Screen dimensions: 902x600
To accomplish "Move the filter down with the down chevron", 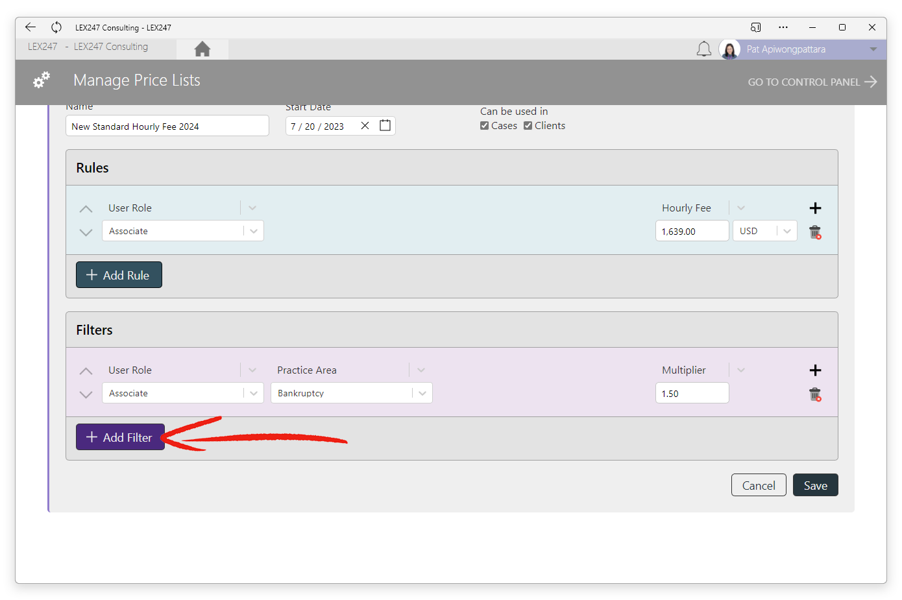I will coord(86,394).
